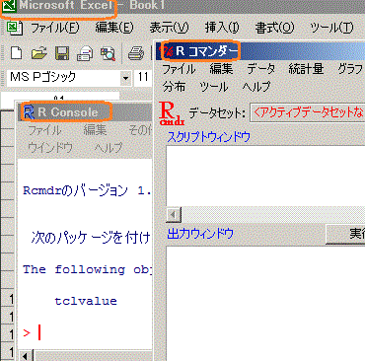
Task: Click the mail envelope toolbar icon
Action: [85, 53]
